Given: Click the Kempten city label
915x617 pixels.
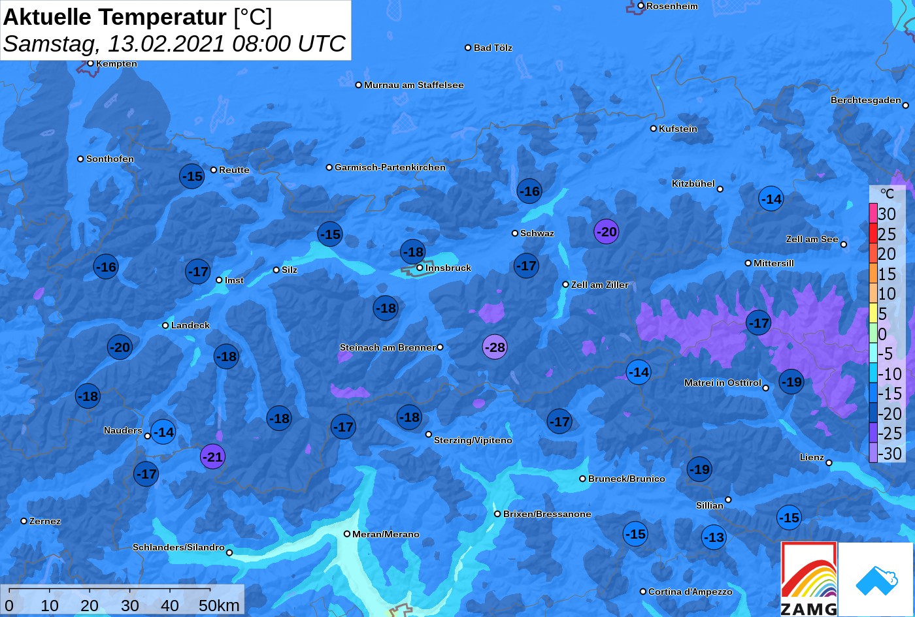Looking at the screenshot, I should pyautogui.click(x=116, y=63).
